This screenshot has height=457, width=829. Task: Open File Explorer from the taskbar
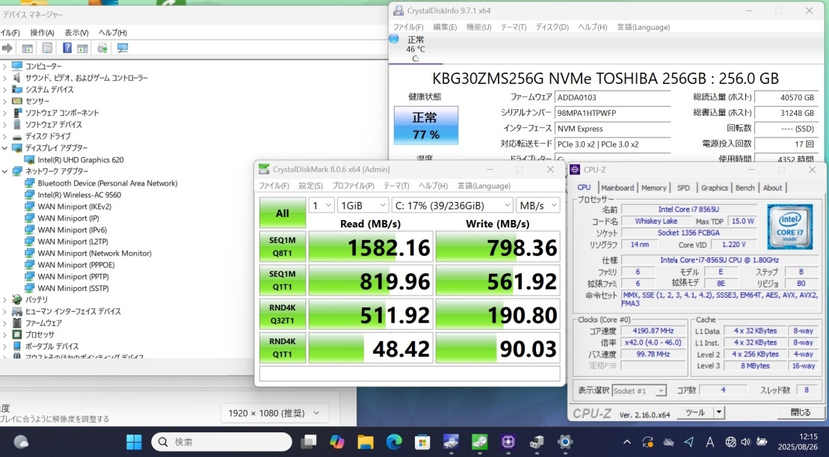click(x=366, y=442)
